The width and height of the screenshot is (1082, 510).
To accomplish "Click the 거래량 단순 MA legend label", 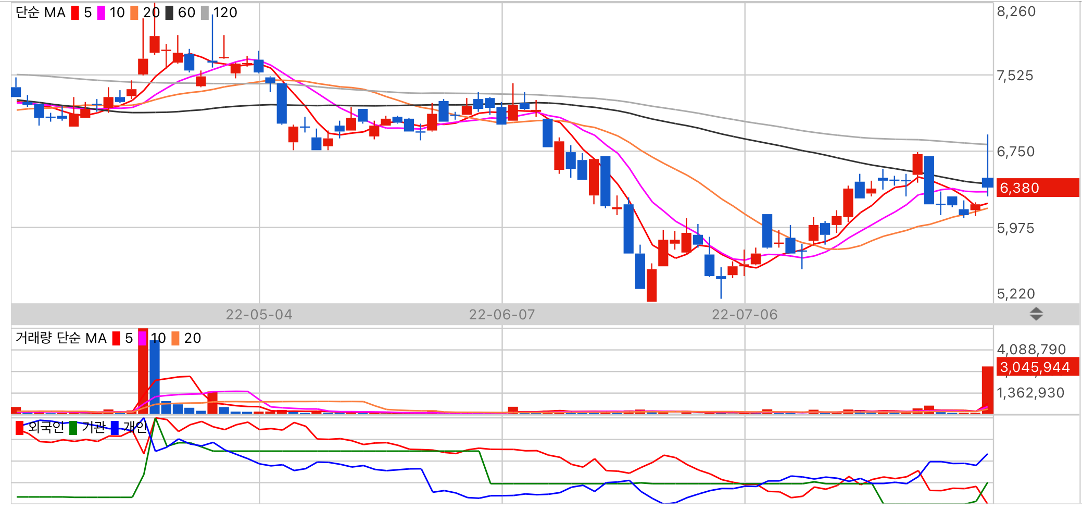I will click(61, 338).
